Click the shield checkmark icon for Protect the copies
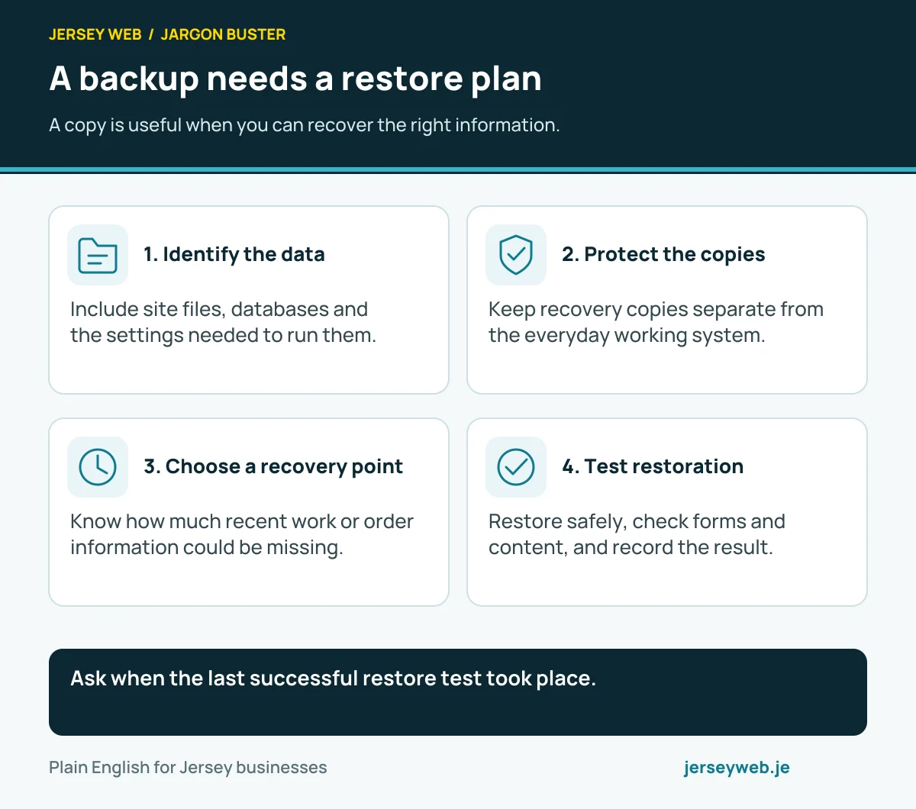The image size is (916, 809). (x=516, y=255)
